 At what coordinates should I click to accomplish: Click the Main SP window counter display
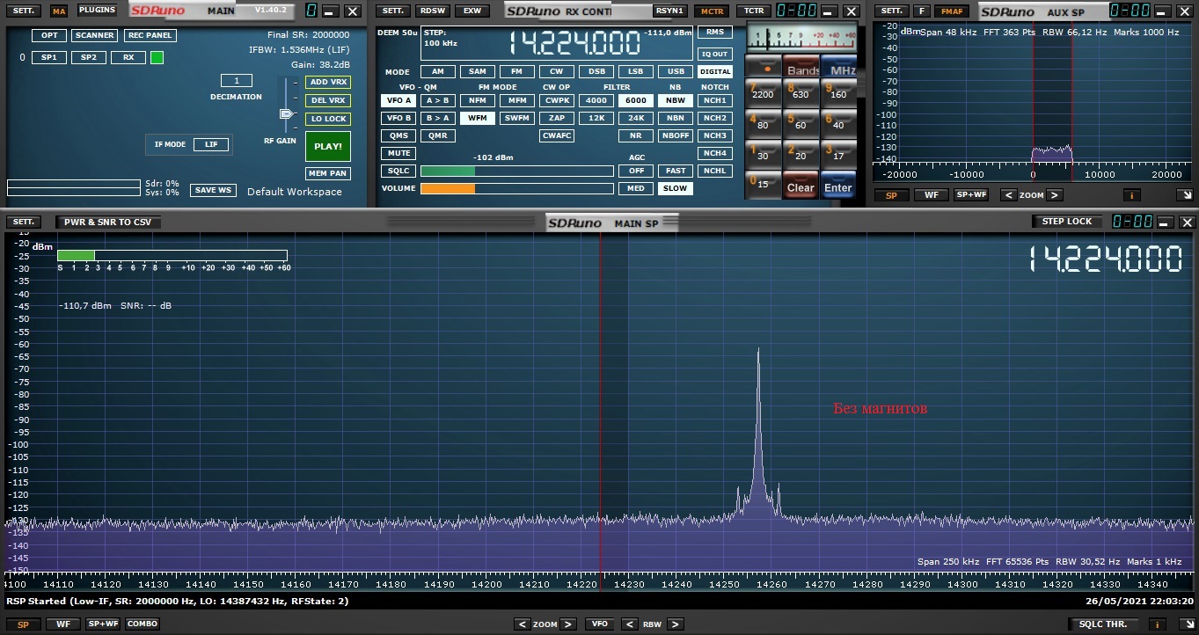coord(1130,222)
